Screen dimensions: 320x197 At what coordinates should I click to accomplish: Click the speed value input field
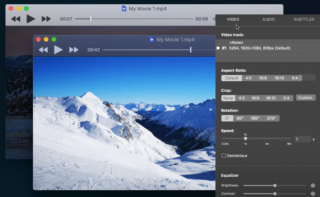pos(303,139)
